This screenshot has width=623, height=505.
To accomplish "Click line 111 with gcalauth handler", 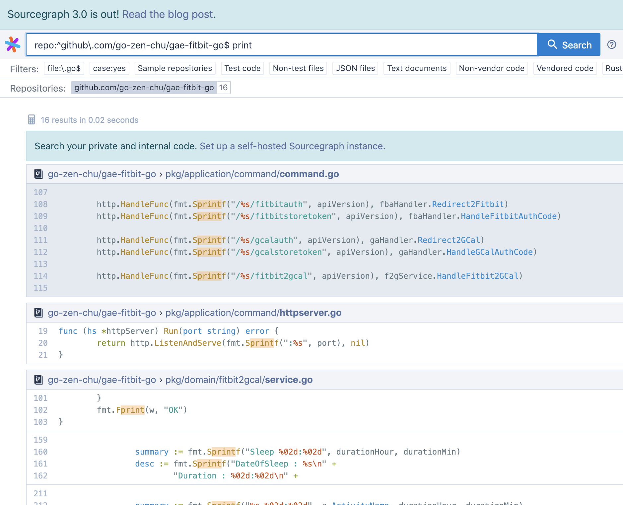I will tap(325, 240).
